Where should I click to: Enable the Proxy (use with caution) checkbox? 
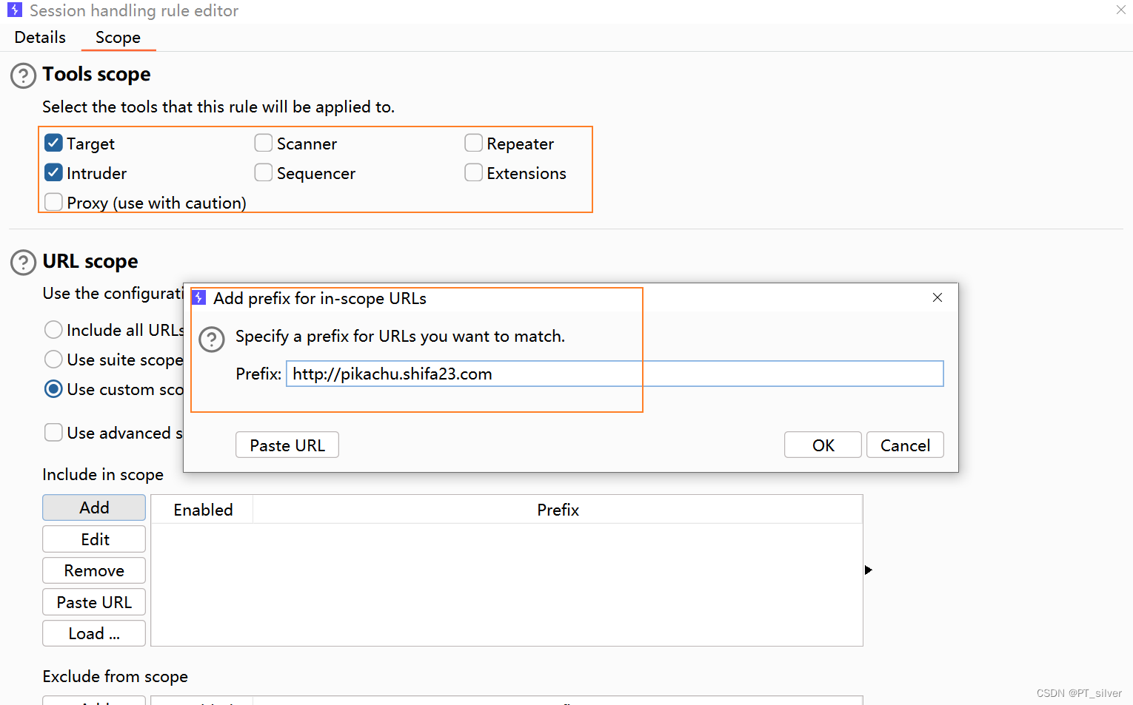point(53,202)
